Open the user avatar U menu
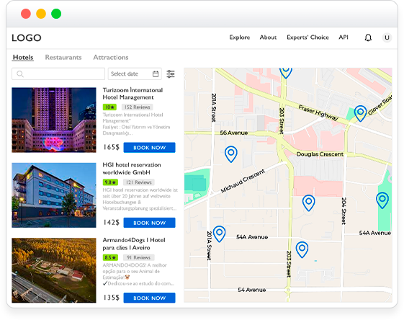404x320 pixels. click(387, 37)
